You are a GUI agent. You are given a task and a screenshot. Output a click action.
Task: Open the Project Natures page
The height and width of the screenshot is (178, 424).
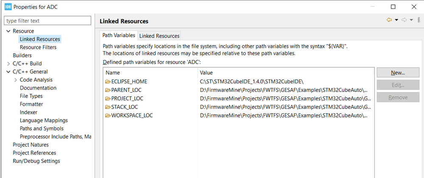pos(31,145)
